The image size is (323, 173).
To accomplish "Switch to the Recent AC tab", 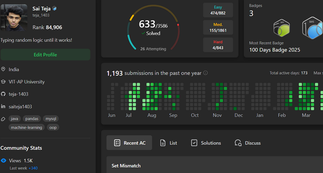I will [x=129, y=143].
